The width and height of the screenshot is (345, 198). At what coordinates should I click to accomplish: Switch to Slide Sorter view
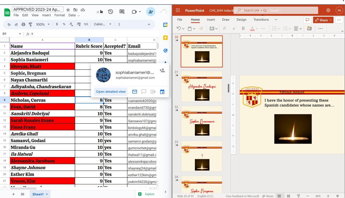(288, 196)
